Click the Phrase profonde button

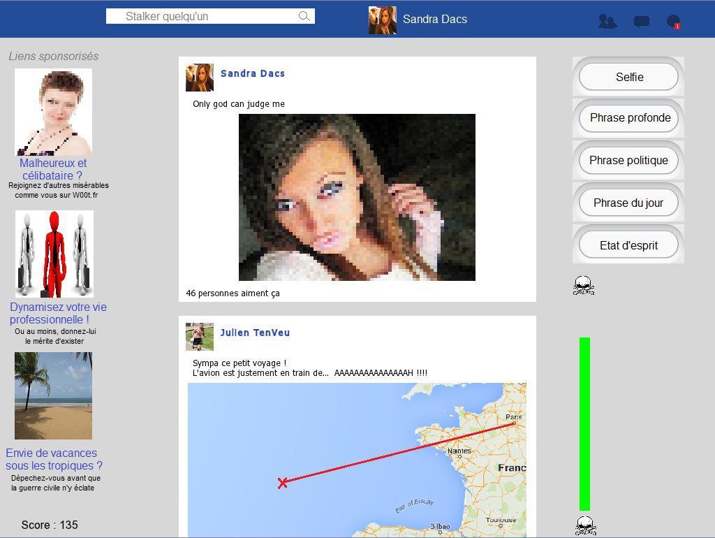pyautogui.click(x=628, y=118)
